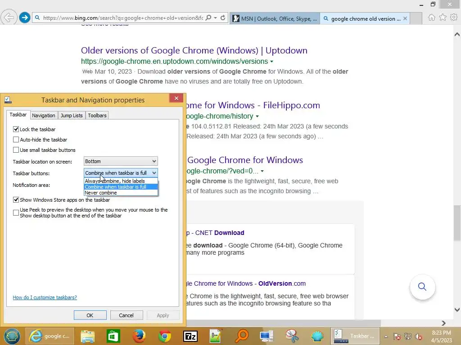Expand ?ved=0 URL dropdown arrow
This screenshot has width=461, height=345.
point(262,171)
